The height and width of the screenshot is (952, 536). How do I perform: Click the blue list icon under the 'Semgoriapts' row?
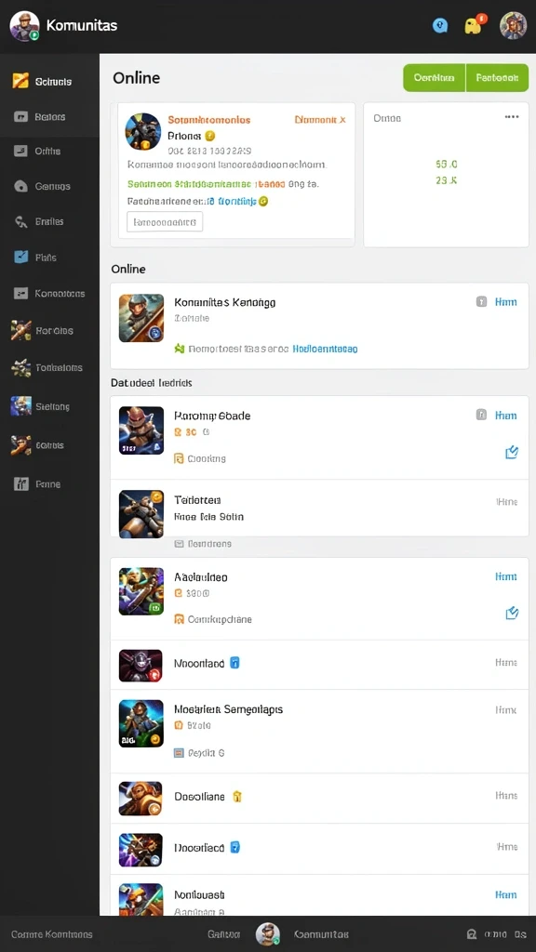pyautogui.click(x=180, y=753)
